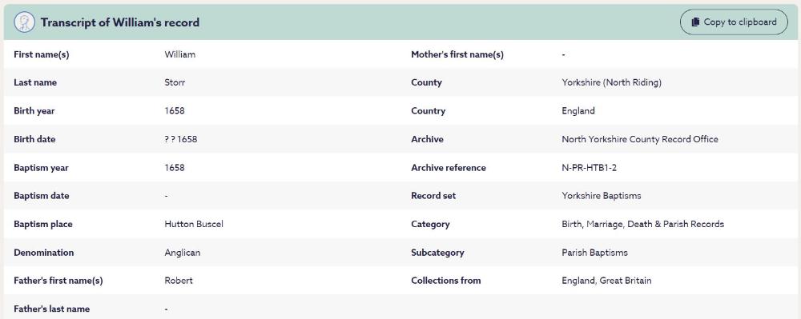Click the Copy to clipboard button

pos(734,22)
